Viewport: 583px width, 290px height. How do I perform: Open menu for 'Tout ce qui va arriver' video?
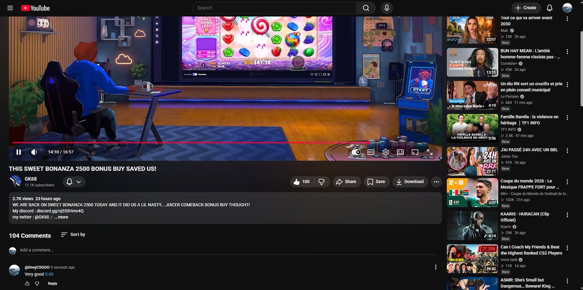coord(566,18)
